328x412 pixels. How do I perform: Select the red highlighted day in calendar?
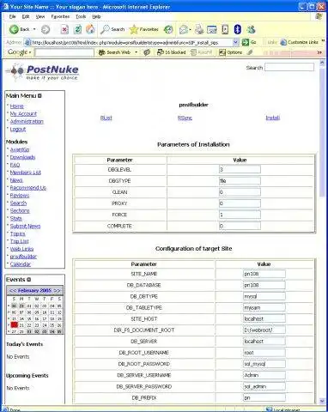(15, 325)
